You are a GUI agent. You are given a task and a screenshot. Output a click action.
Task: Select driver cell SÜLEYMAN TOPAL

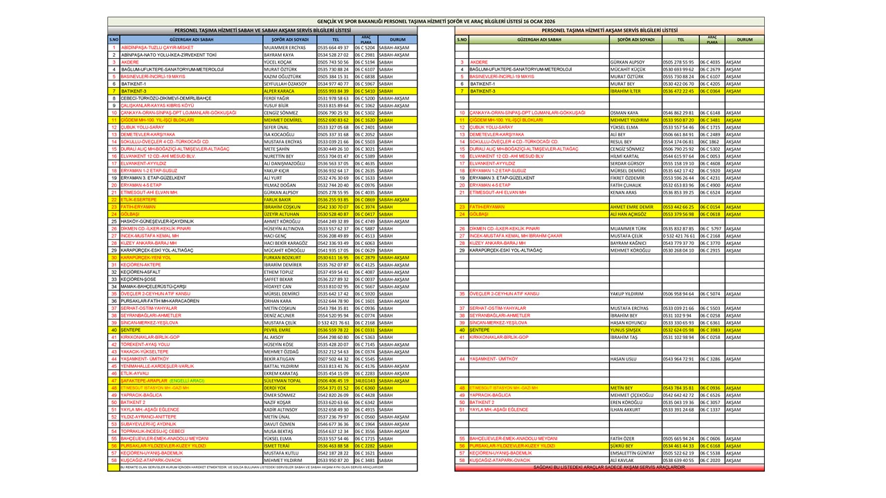click(x=282, y=380)
